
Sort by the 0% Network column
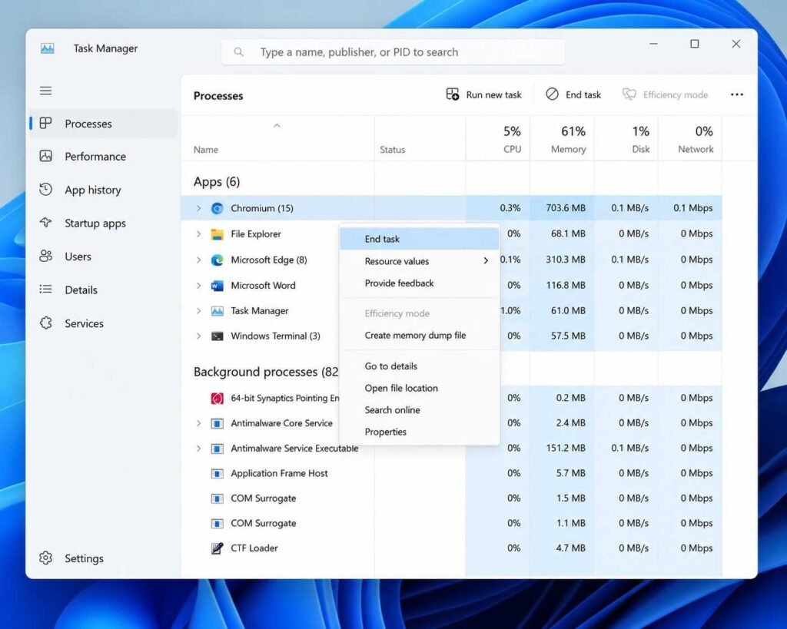point(690,139)
